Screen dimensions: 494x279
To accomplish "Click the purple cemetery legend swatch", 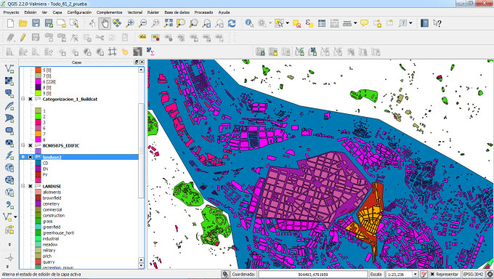I will click(x=38, y=203).
